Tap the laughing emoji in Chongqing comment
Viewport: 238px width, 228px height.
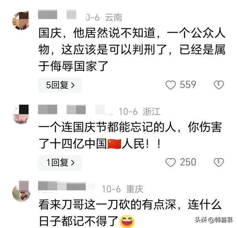tap(127, 221)
